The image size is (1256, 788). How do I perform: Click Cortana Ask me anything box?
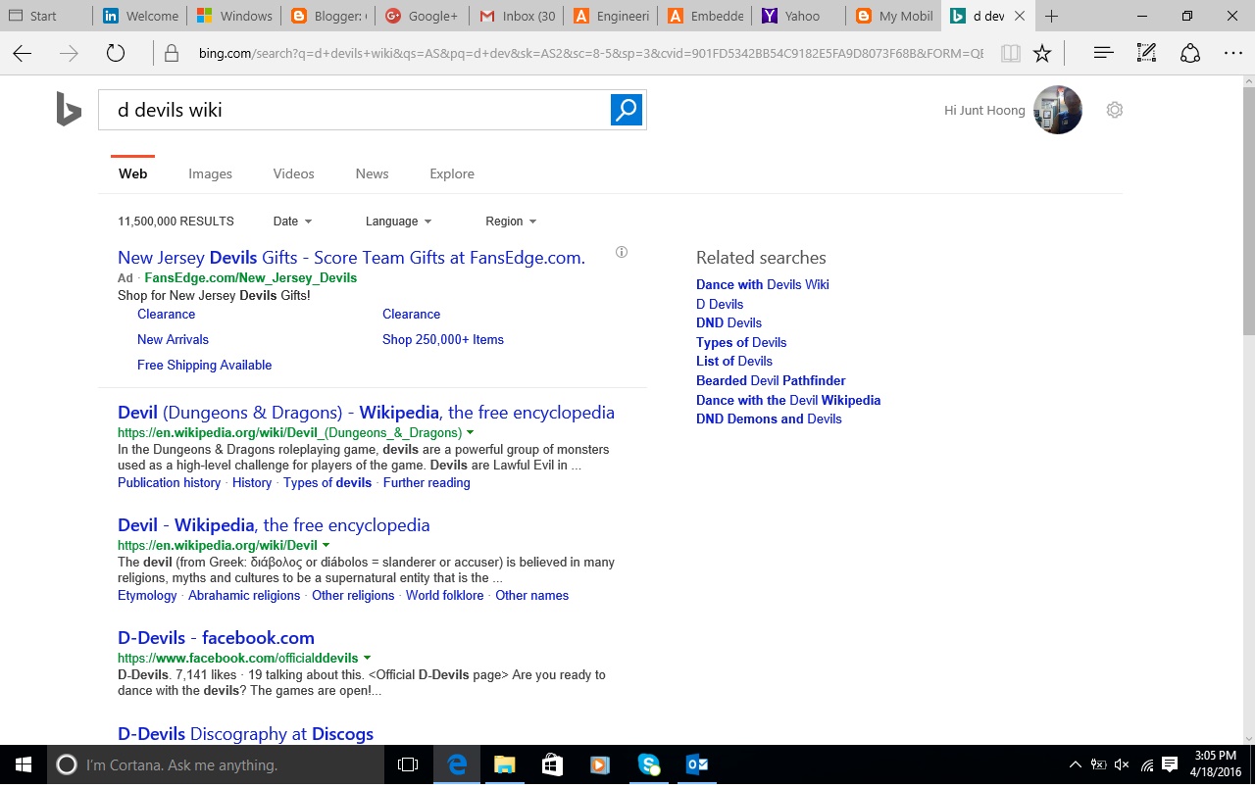pos(216,764)
